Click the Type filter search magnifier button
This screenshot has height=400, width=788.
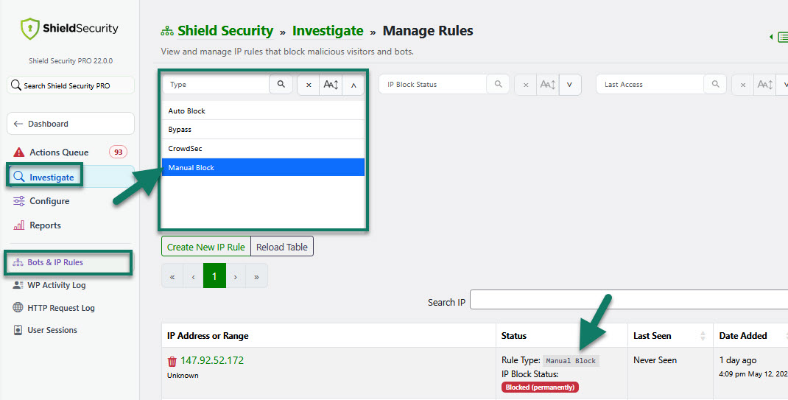(x=281, y=85)
